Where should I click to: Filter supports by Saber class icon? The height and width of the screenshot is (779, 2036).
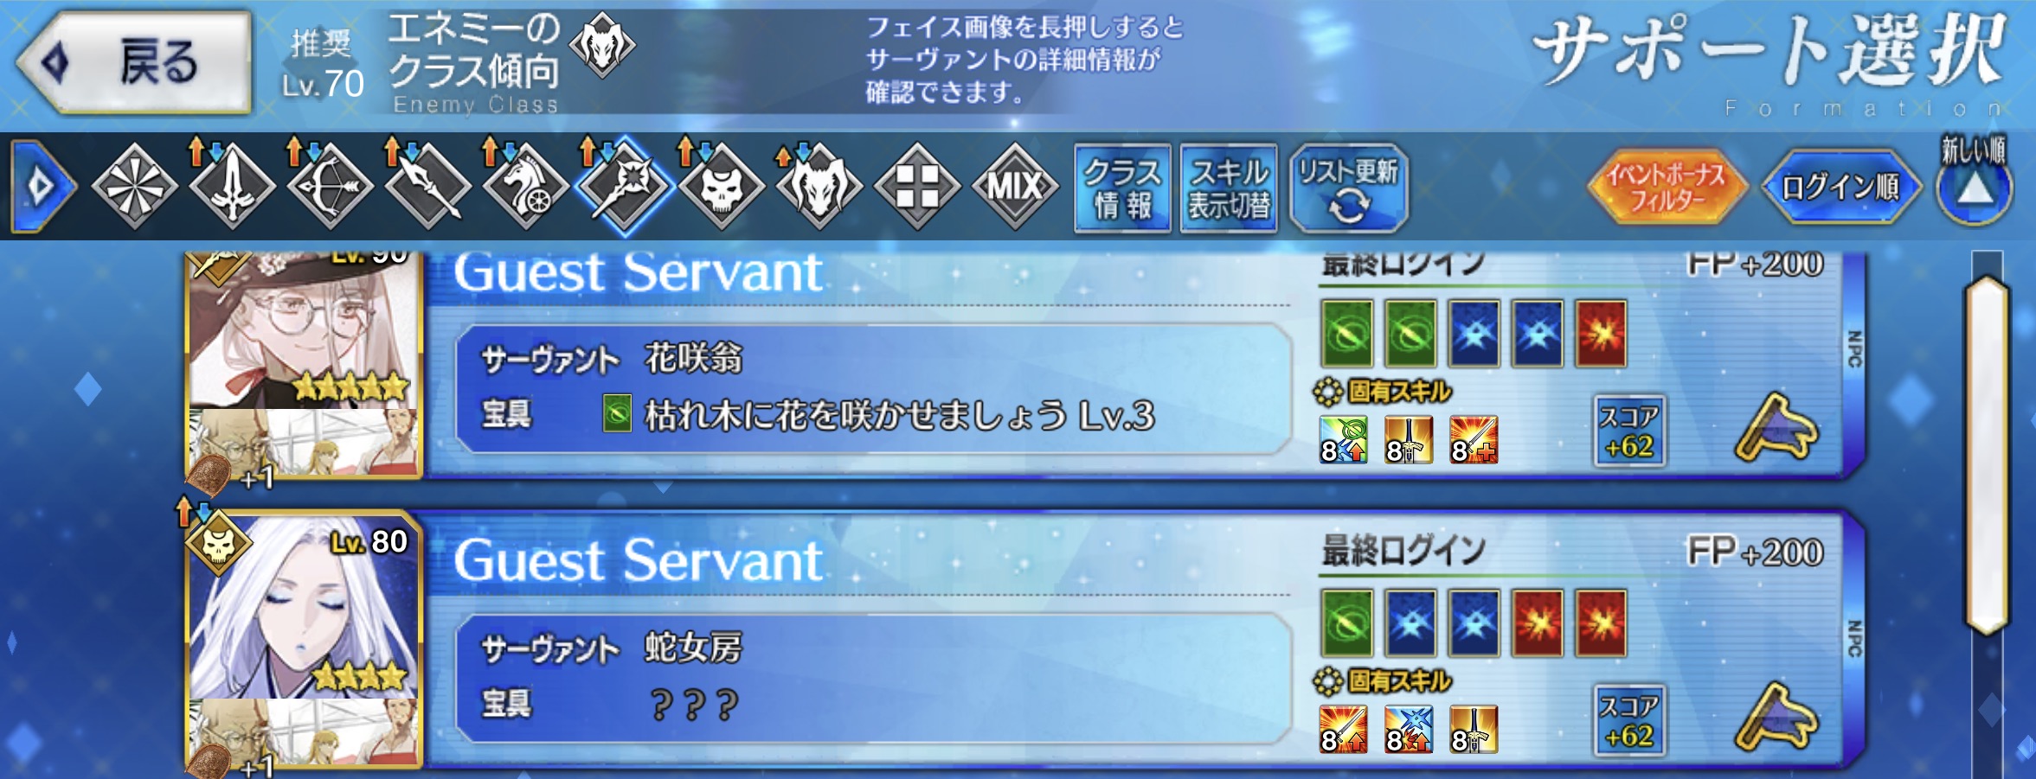[232, 186]
